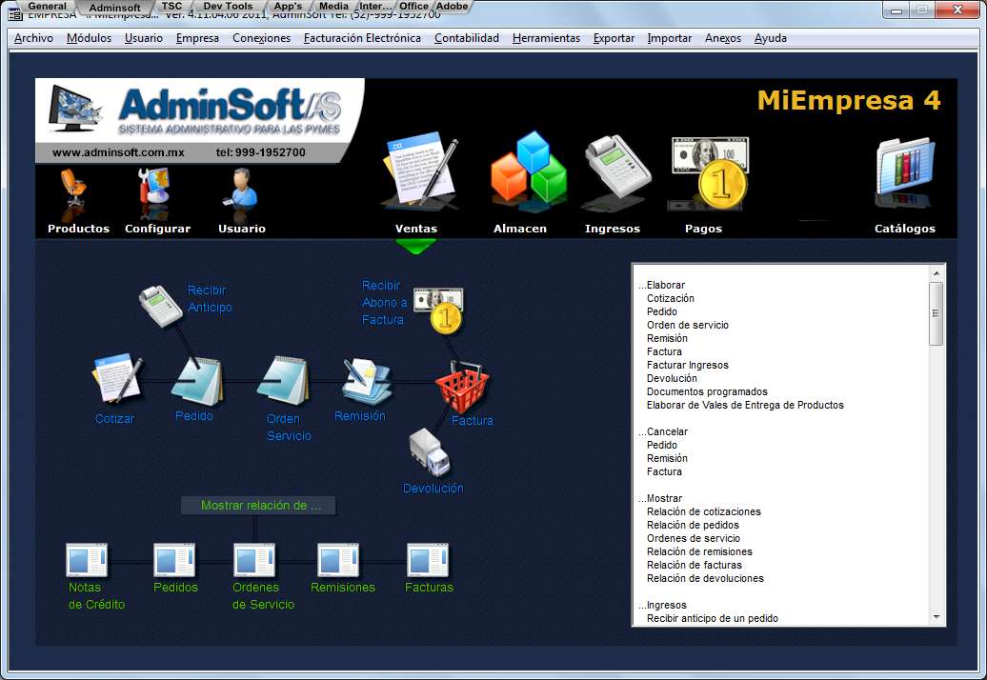Click the Cotizar document icon
987x680 pixels.
click(117, 378)
